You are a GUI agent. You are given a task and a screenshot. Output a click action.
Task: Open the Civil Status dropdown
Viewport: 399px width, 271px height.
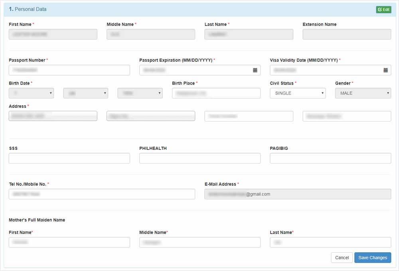297,93
